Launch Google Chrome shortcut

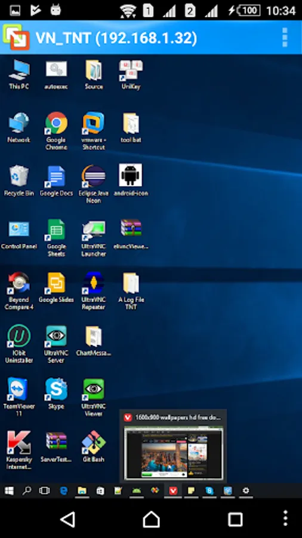(56, 131)
